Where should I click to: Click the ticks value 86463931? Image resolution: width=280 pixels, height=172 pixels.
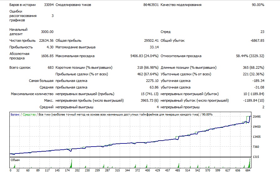coord(151,5)
